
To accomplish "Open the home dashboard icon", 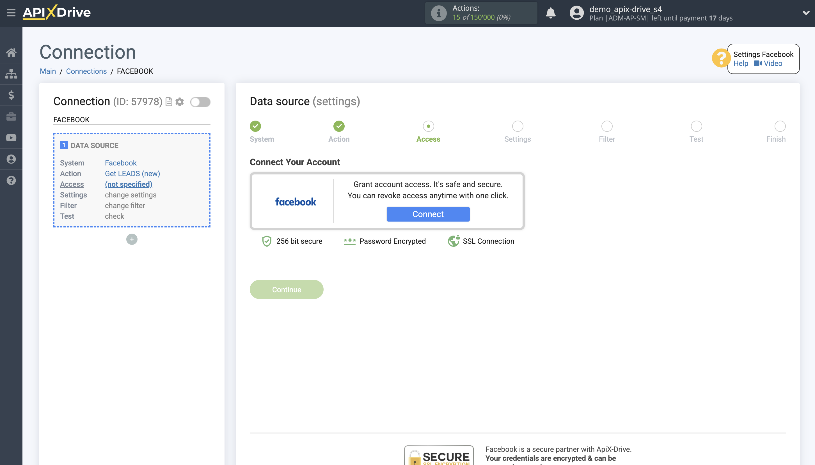I will click(11, 52).
